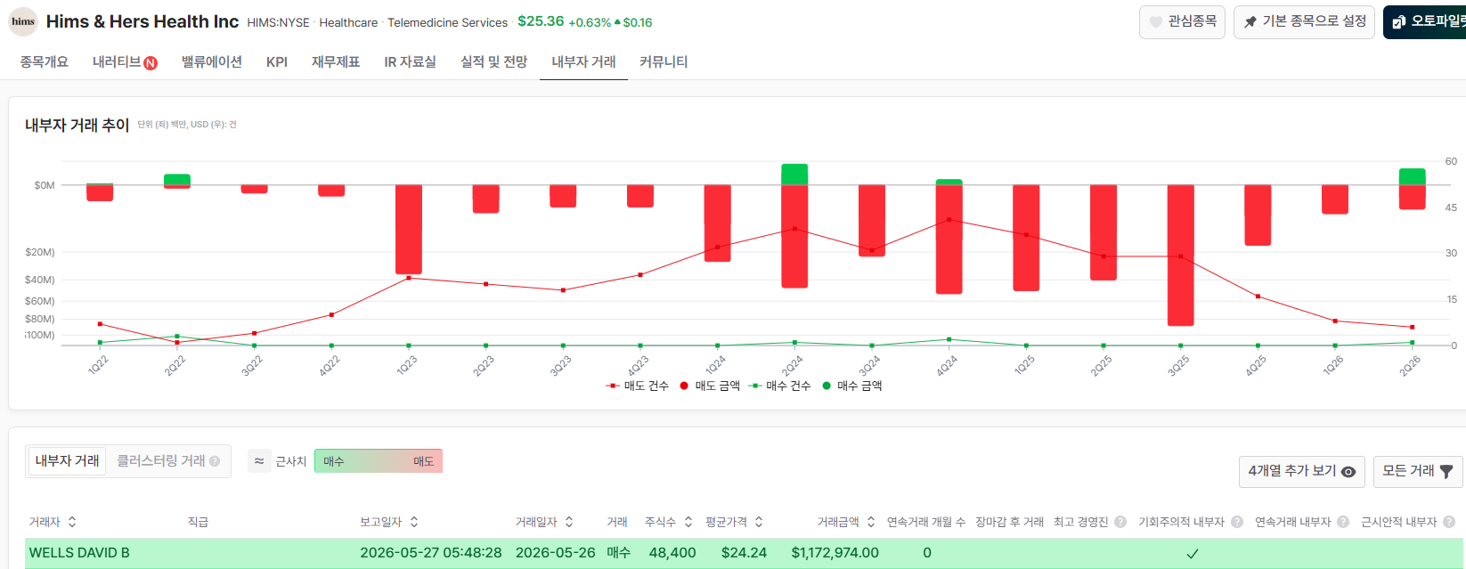This screenshot has width=1466, height=569.
Task: Set default stock with 기본 종목으로 설정
Action: tap(1305, 21)
